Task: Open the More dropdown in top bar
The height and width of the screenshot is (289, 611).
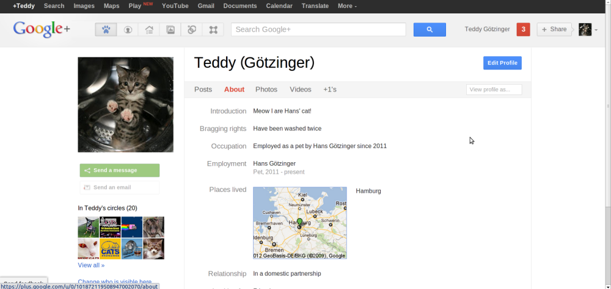Action: (347, 6)
